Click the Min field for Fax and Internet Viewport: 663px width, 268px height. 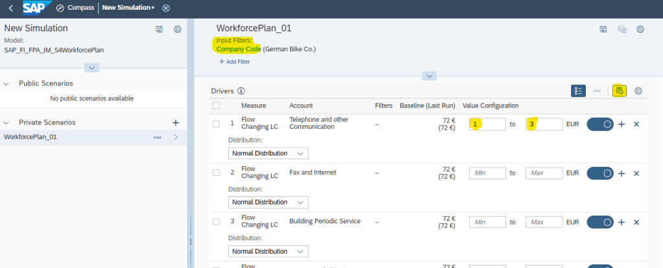(x=487, y=173)
